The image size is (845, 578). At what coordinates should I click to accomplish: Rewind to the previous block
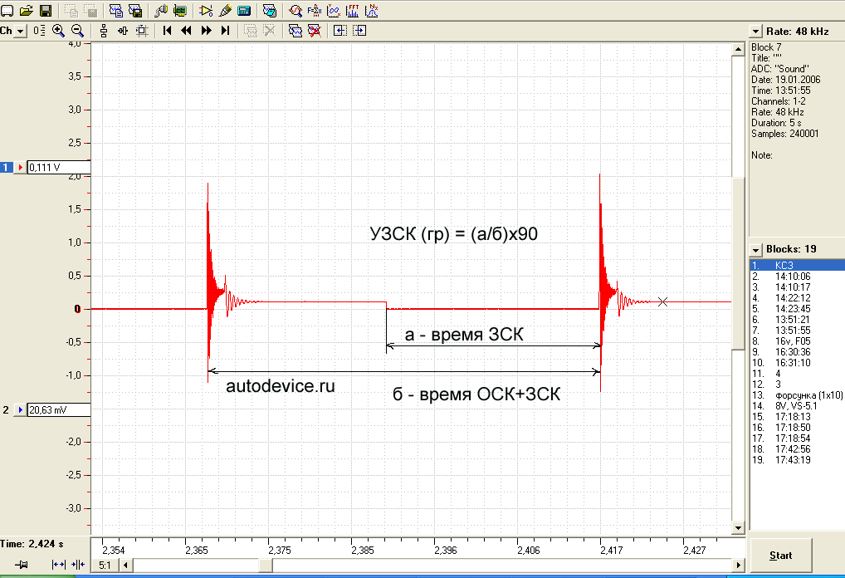point(187,31)
